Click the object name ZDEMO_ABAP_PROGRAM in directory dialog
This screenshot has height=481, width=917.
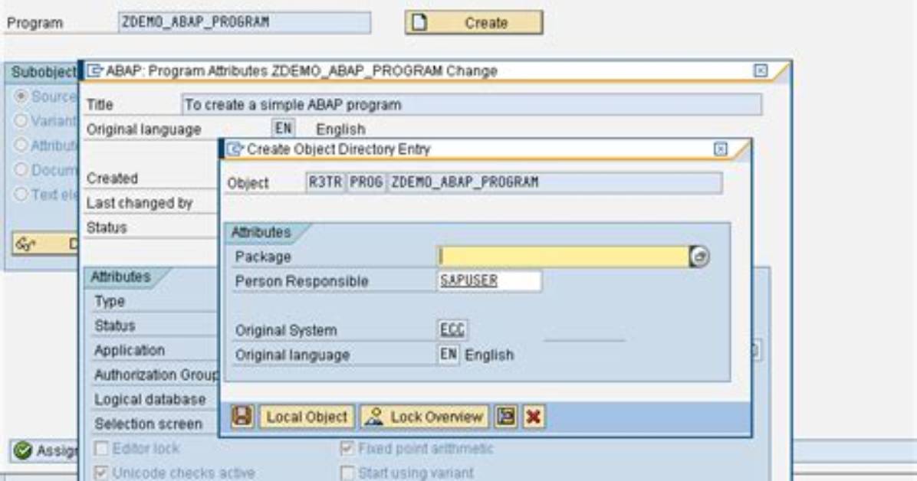tap(554, 182)
